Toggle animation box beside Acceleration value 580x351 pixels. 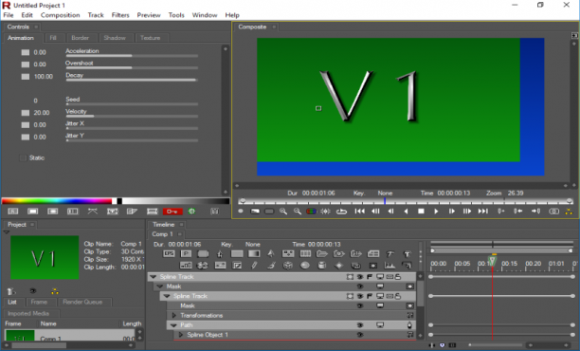pyautogui.click(x=26, y=52)
